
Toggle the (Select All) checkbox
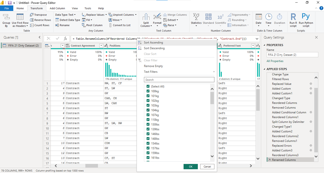click(148, 86)
